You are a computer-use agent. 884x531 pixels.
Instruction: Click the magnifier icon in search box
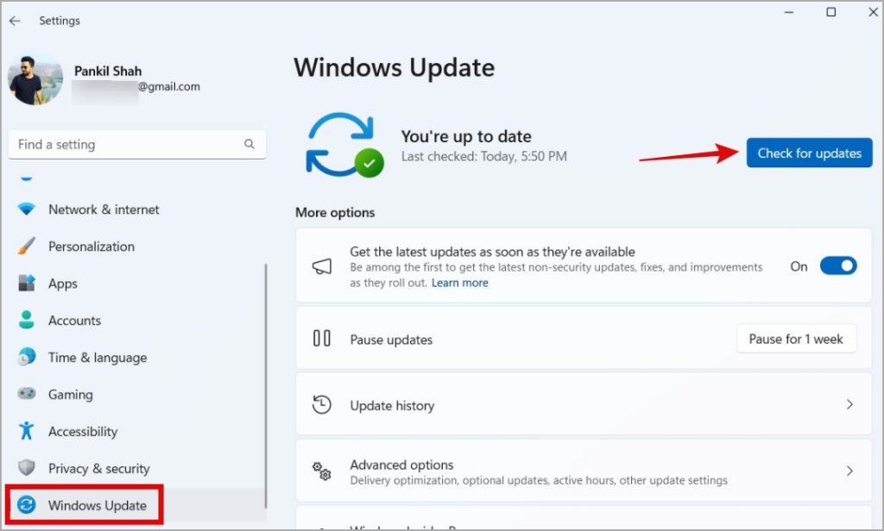[x=249, y=144]
